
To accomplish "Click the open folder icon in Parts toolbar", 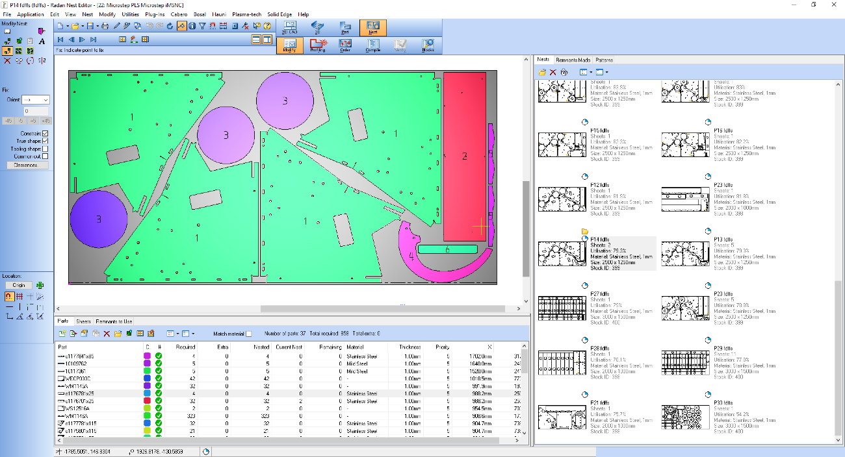I will pyautogui.click(x=118, y=334).
